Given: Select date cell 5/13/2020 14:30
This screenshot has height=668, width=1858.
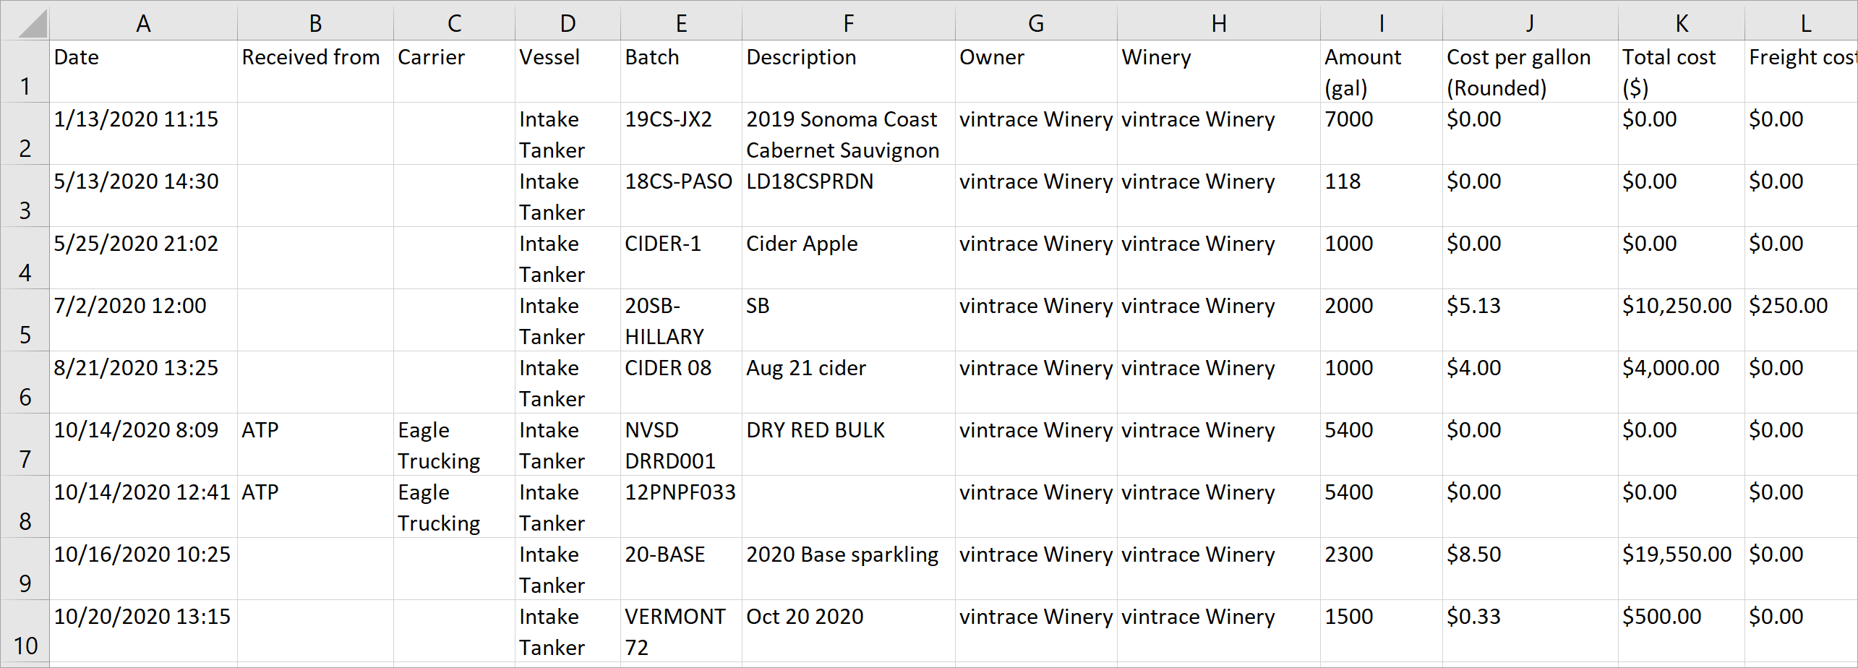Looking at the screenshot, I should coord(143,196).
